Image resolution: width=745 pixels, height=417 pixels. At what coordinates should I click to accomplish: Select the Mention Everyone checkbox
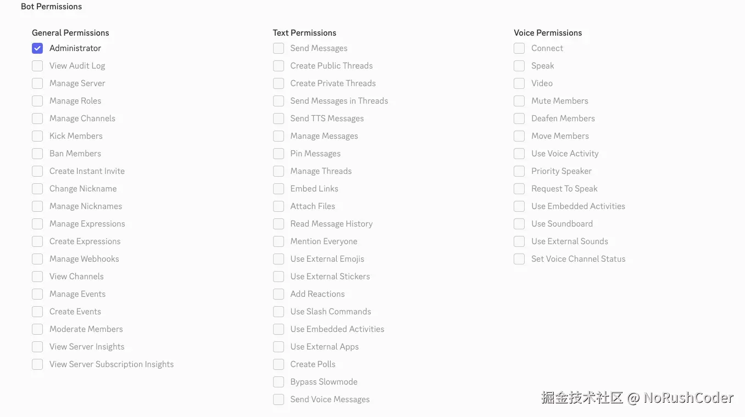tap(279, 241)
